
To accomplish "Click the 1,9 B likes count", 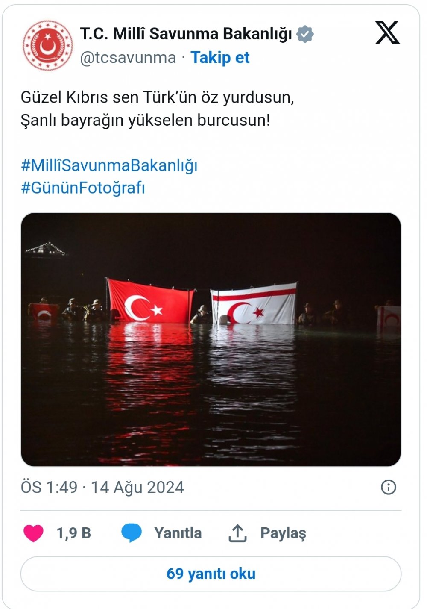I will [x=74, y=533].
